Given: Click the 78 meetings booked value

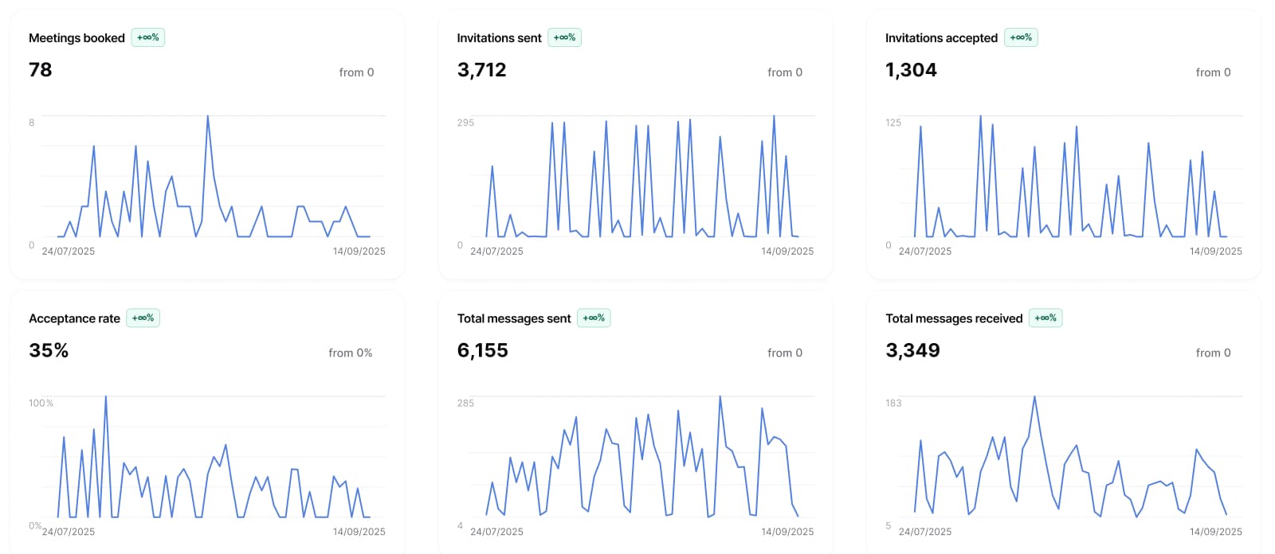Looking at the screenshot, I should pyautogui.click(x=41, y=70).
